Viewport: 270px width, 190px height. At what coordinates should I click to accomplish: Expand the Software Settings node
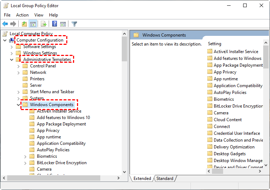pos(12,47)
